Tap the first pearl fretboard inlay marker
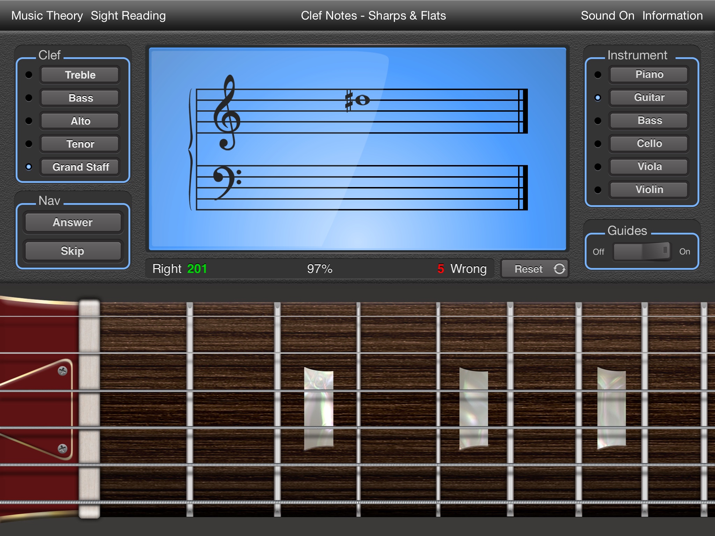Screen dimensions: 715x536 click(x=318, y=408)
